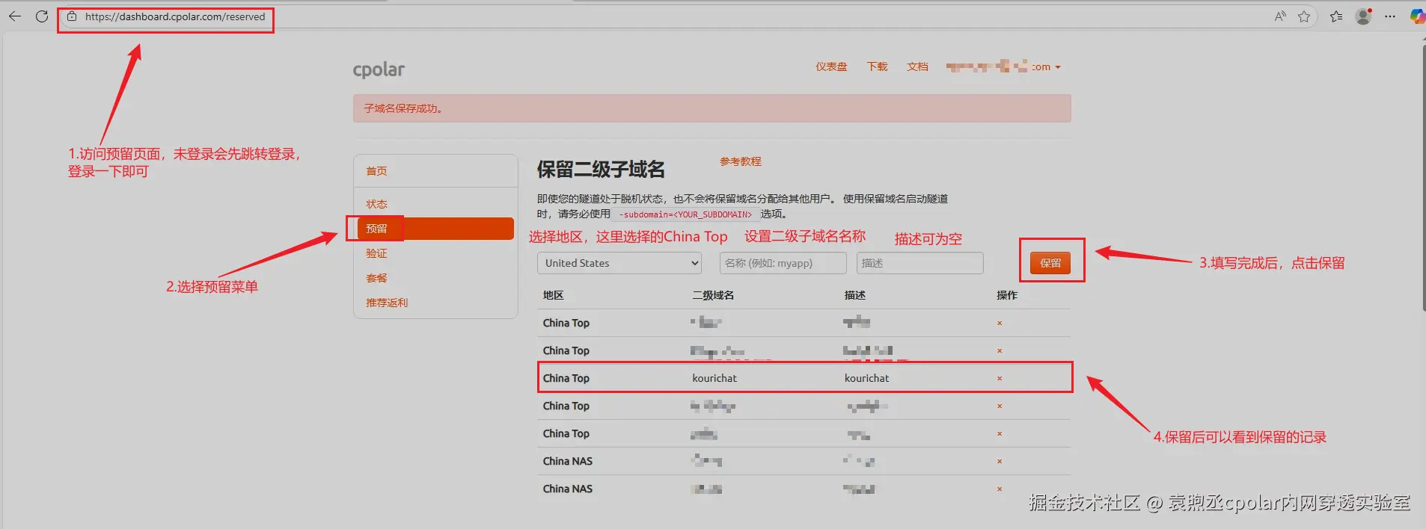
Task: Click the 子域名保存成功 success message
Action: (403, 108)
